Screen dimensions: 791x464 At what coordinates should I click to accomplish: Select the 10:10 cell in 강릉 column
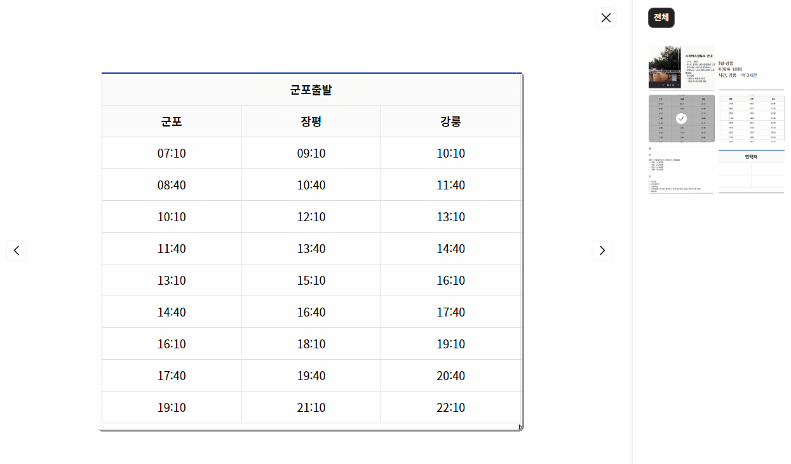point(451,153)
